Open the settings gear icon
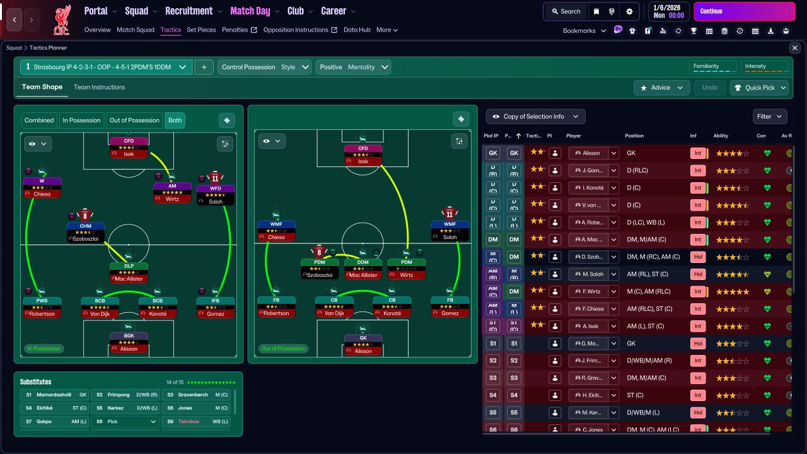This screenshot has width=807, height=454. click(629, 11)
